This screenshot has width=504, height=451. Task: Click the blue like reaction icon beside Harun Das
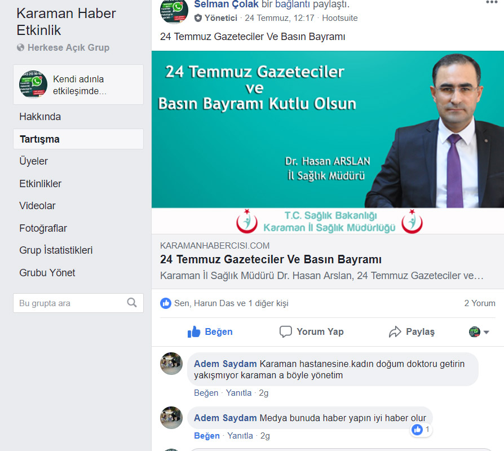point(166,303)
